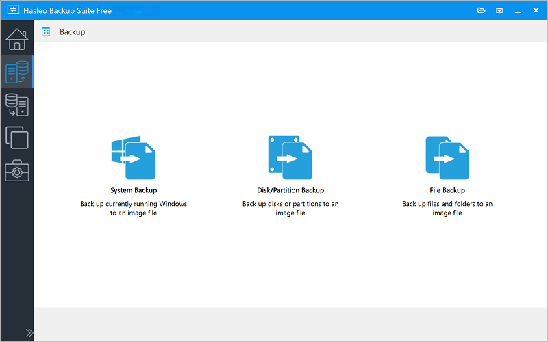Select the System Backup label
Image resolution: width=548 pixels, height=342 pixels.
pyautogui.click(x=134, y=190)
